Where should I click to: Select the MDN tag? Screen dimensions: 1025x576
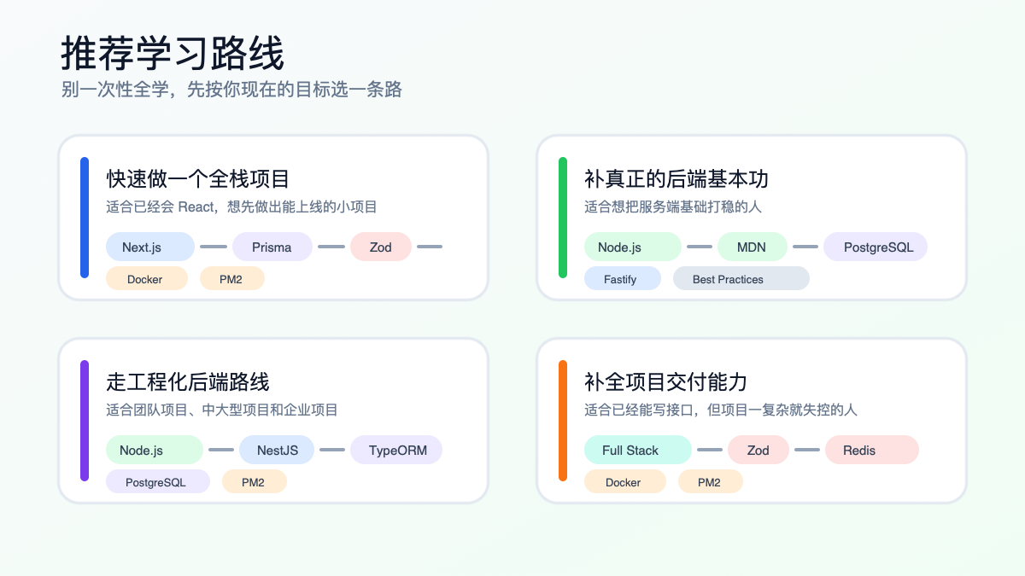click(753, 247)
